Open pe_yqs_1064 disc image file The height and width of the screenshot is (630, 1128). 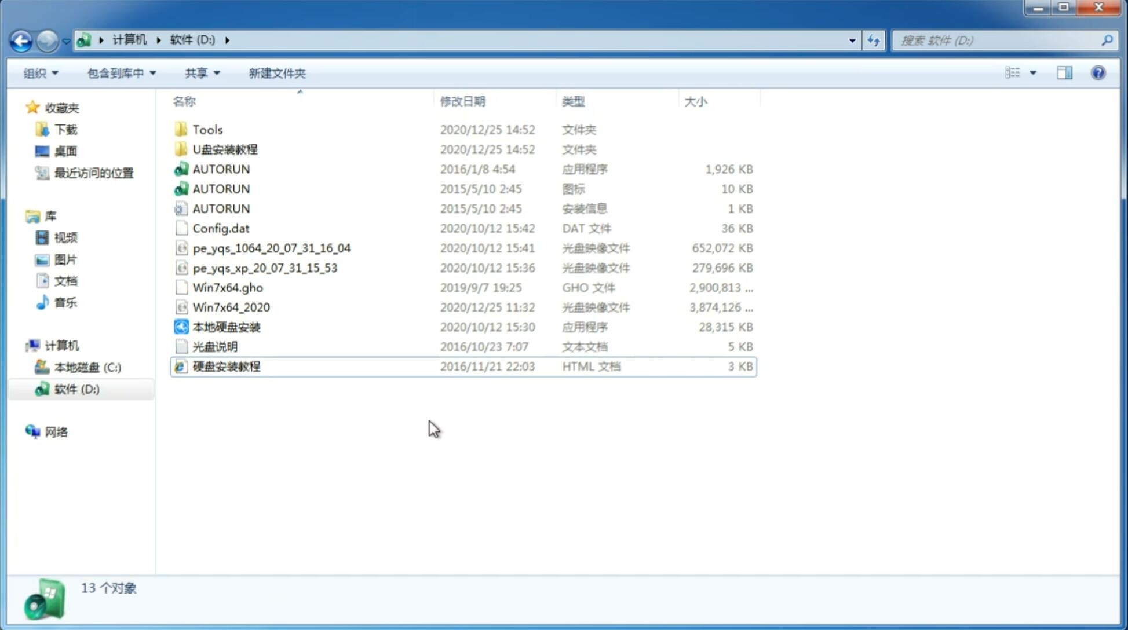(271, 248)
